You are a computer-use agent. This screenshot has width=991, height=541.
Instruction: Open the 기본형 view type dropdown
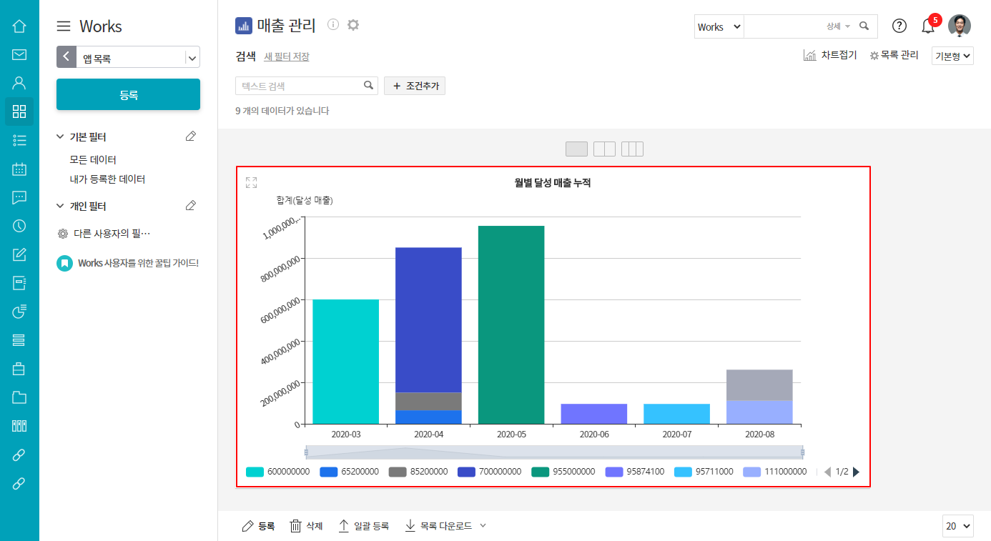point(952,56)
